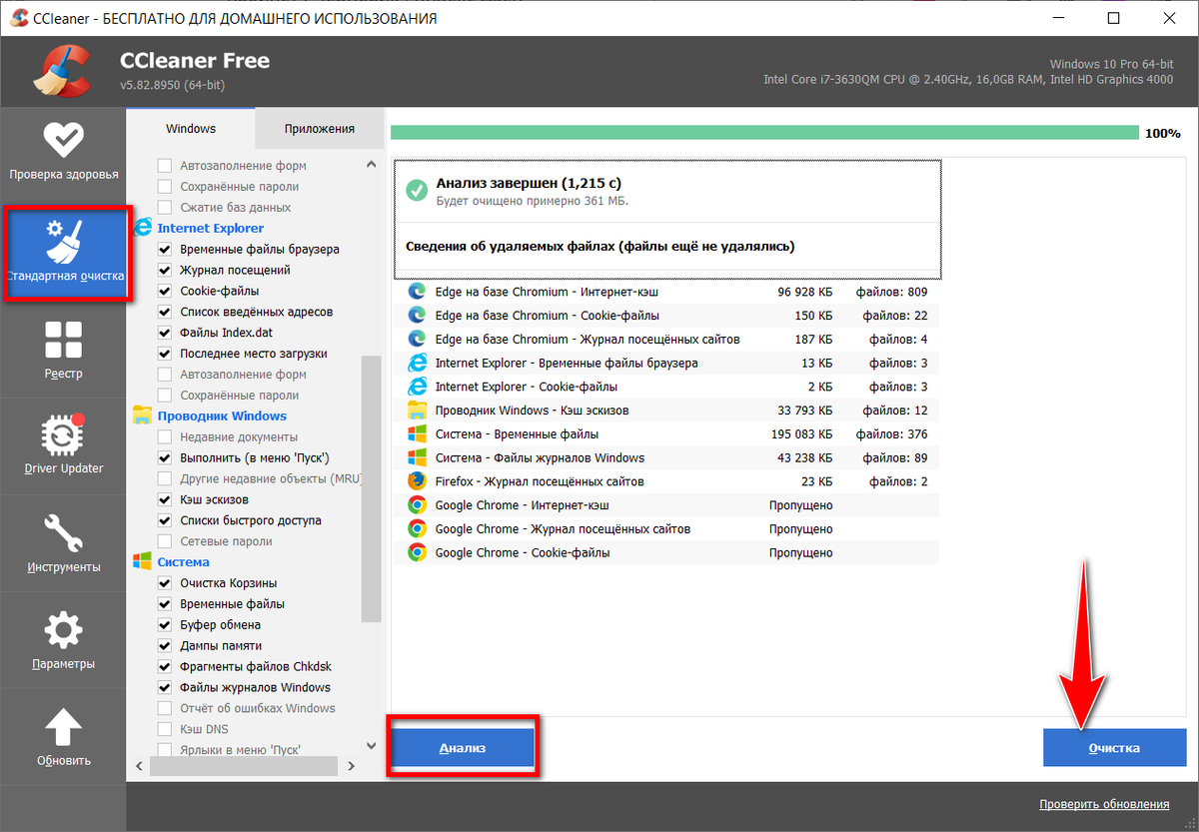The width and height of the screenshot is (1199, 832).
Task: Click Проводник Windows section header
Action: pos(222,416)
